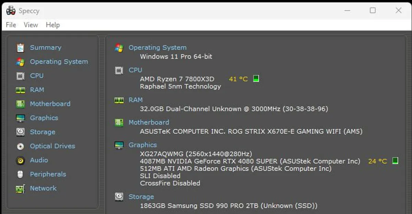
Task: Click monitor icon beside Graphics heading in summary
Action: pos(119,145)
